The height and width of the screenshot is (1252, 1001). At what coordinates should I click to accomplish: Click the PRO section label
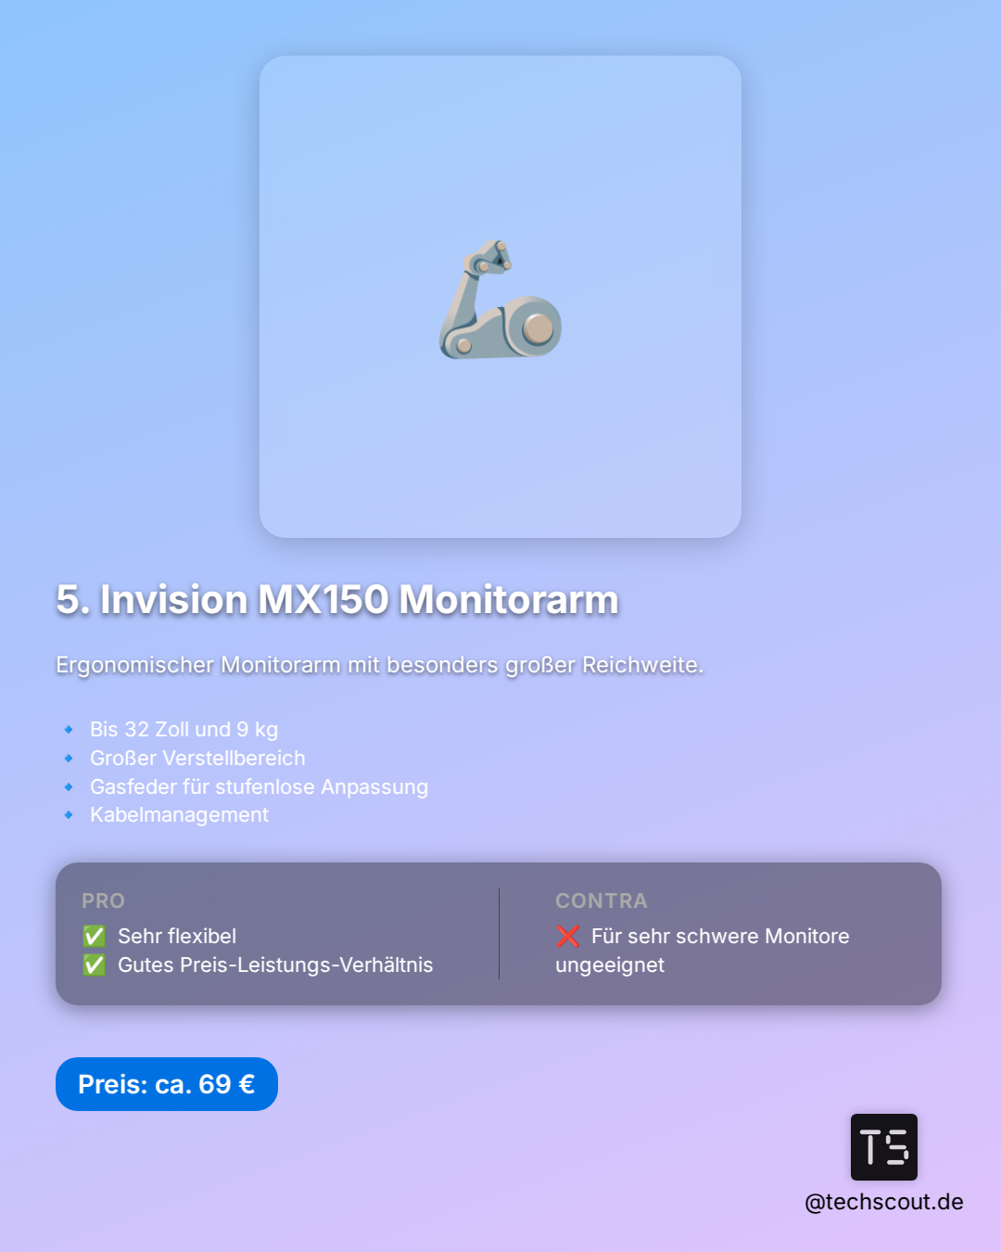[x=103, y=901]
